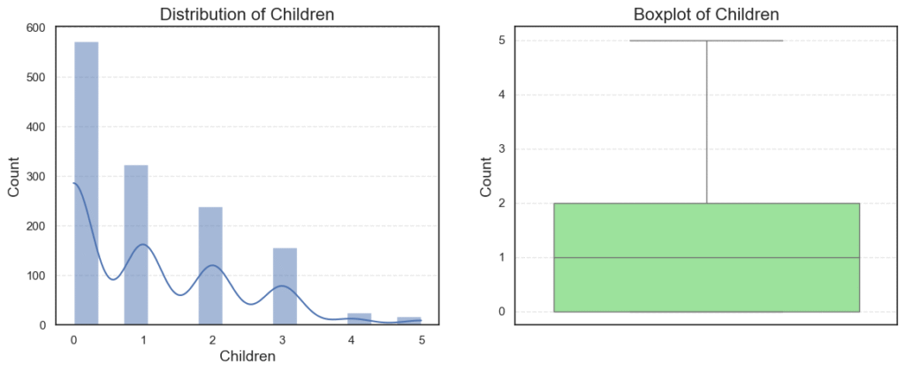Viewport: 905px width, 372px height.
Task: Click the "Boxplot of Children" chart title
Action: point(706,14)
